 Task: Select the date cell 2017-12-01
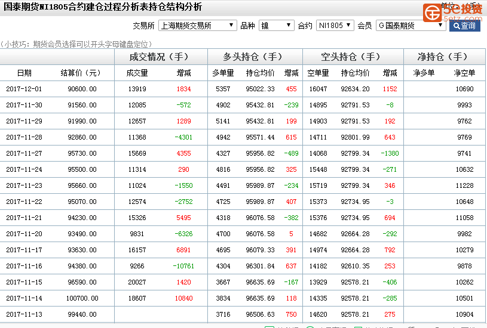24,89
